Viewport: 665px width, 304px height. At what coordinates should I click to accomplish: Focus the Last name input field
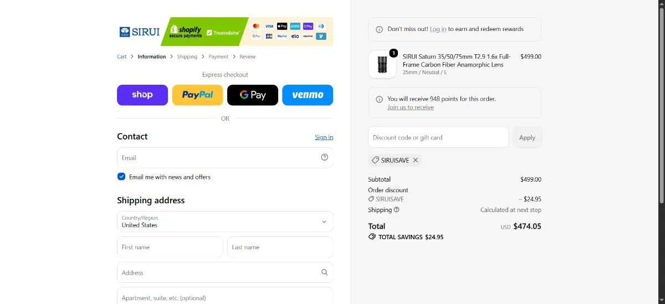280,247
